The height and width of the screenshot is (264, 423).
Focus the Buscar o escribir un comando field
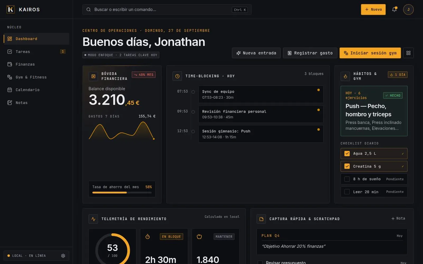click(167, 10)
